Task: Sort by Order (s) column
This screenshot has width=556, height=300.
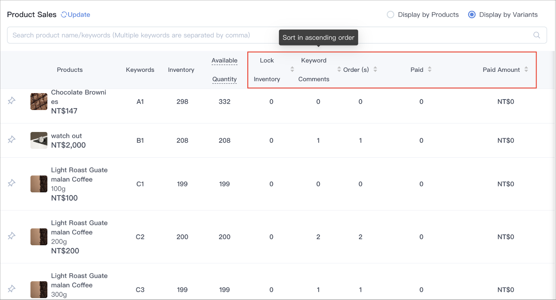Action: coord(375,69)
